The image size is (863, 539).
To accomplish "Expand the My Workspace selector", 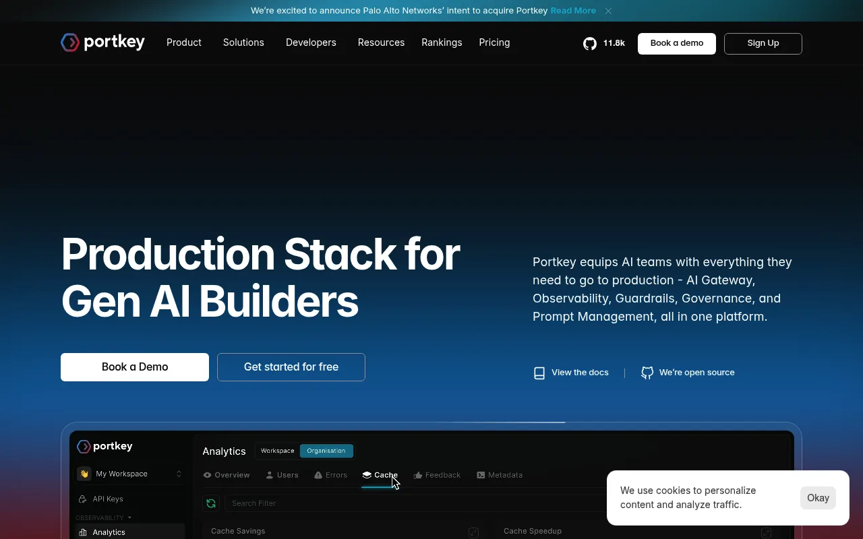I will coord(129,474).
